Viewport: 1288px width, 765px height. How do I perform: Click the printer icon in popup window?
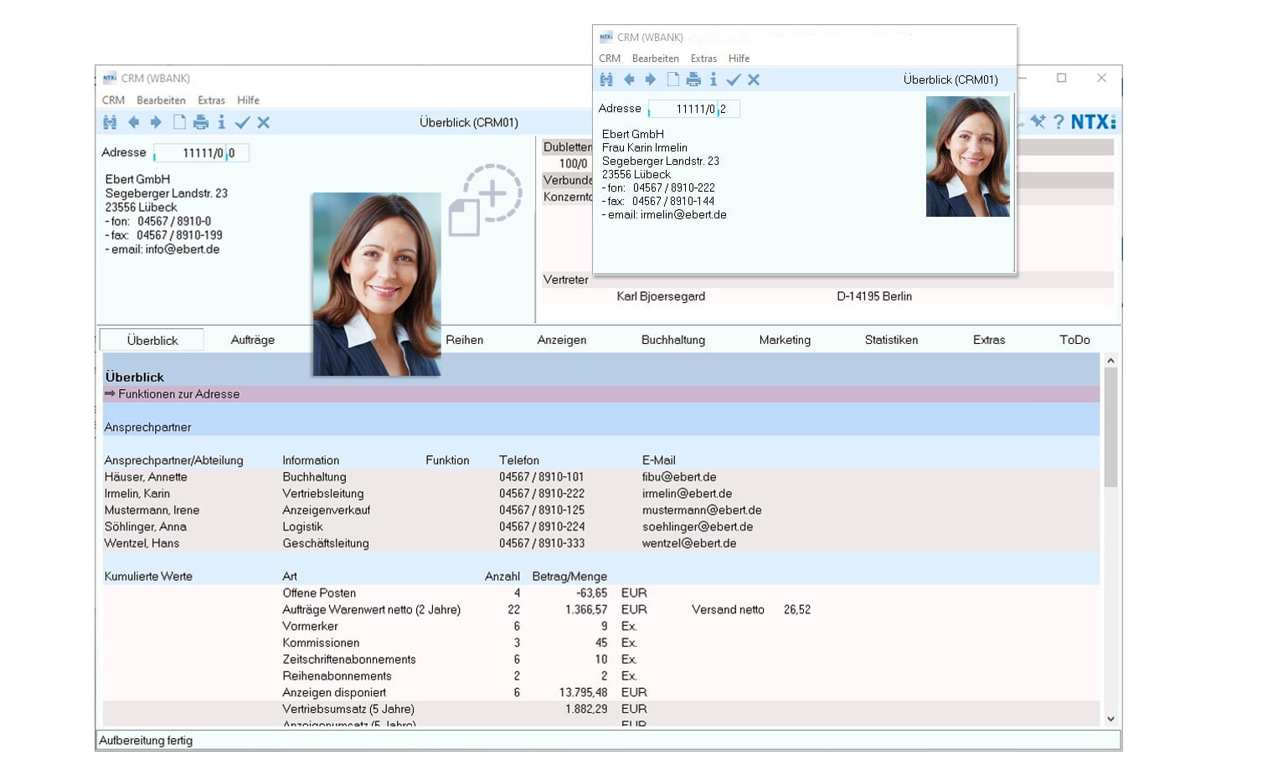coord(693,80)
